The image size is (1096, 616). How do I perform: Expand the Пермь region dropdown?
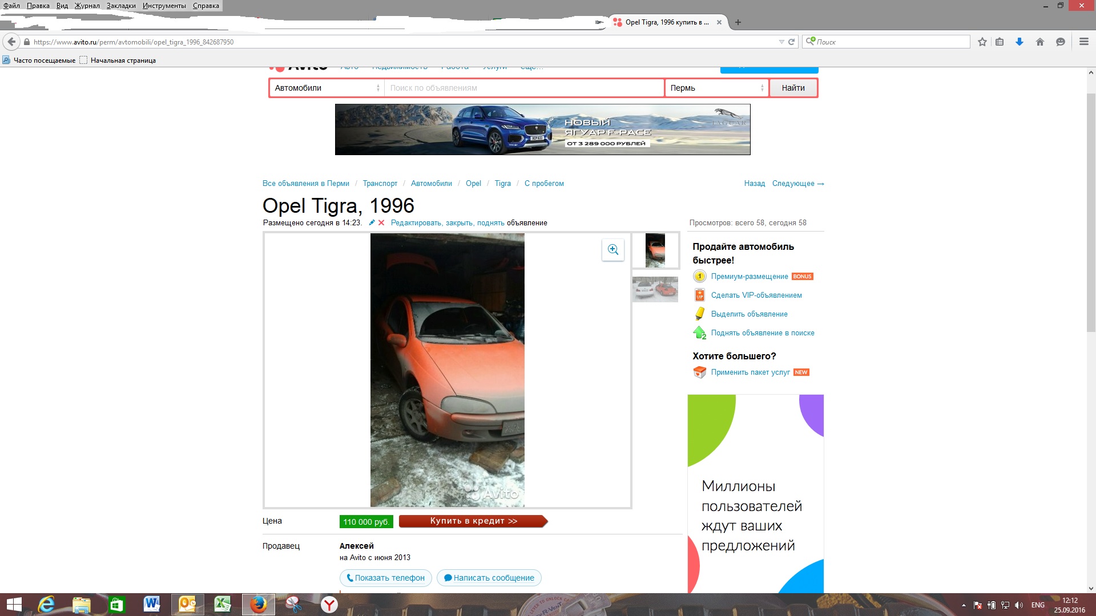pos(716,88)
